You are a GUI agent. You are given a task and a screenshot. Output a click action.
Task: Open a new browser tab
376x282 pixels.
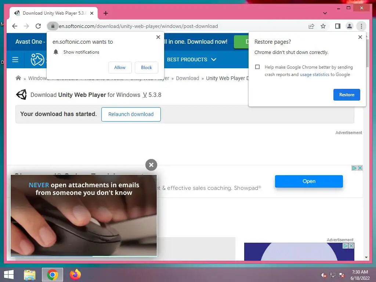pos(106,13)
